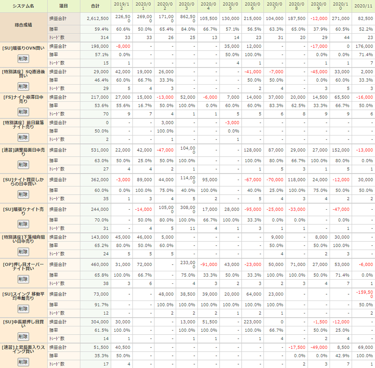Select the 合計 column header

95,6
